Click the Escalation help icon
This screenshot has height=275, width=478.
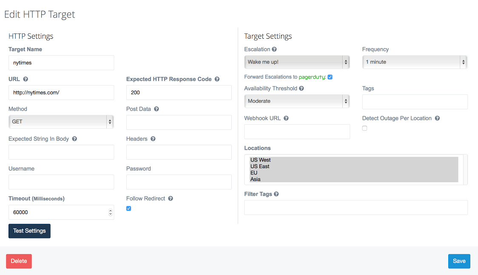[x=274, y=49]
